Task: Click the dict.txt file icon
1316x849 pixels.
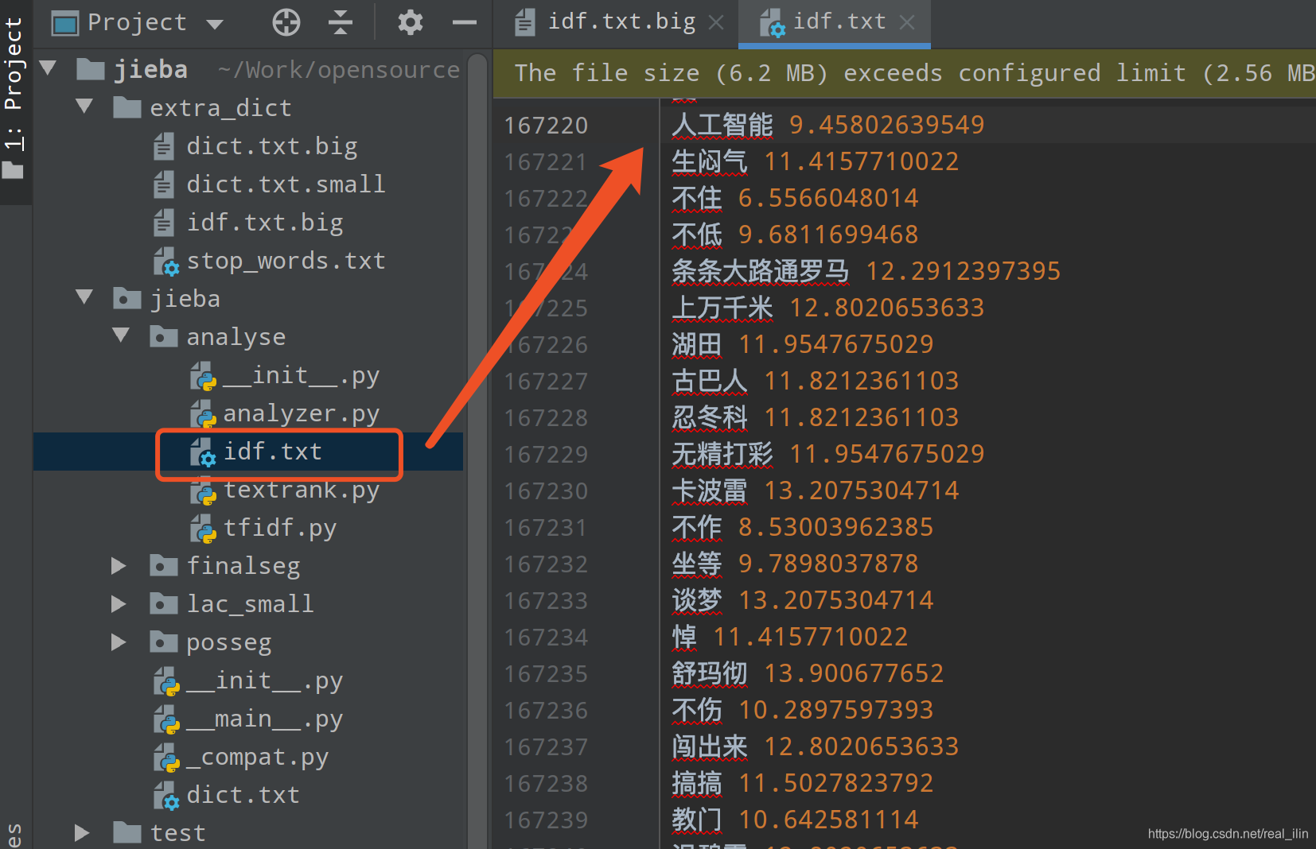Action: [167, 796]
